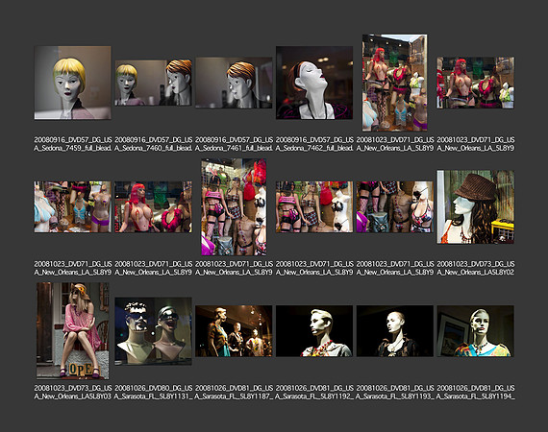Click the caption 'A_Sedona_7460_full_bleed'
The image size is (548, 432).
153,148
